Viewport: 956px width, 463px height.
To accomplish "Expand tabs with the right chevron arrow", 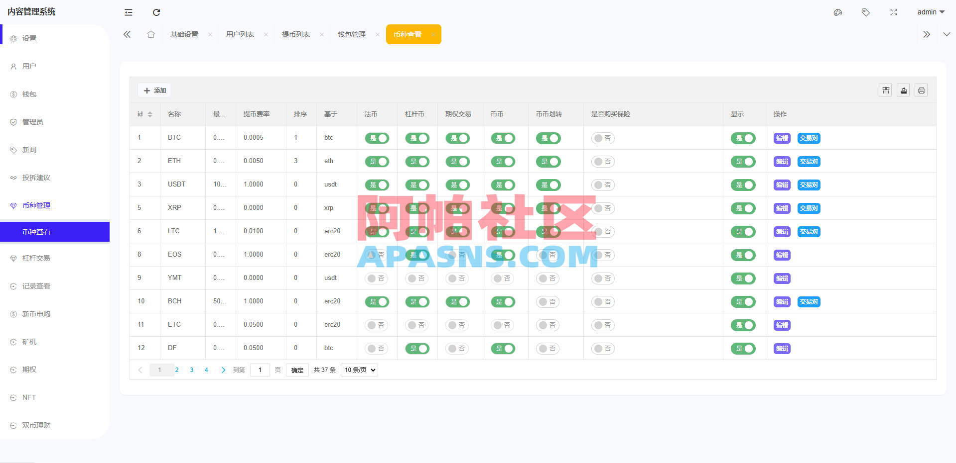I will 926,34.
